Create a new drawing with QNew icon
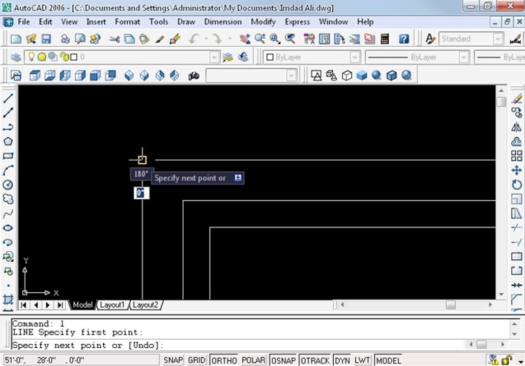 pos(16,39)
